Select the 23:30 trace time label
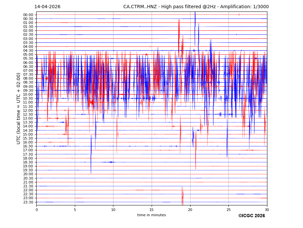 tap(28, 202)
